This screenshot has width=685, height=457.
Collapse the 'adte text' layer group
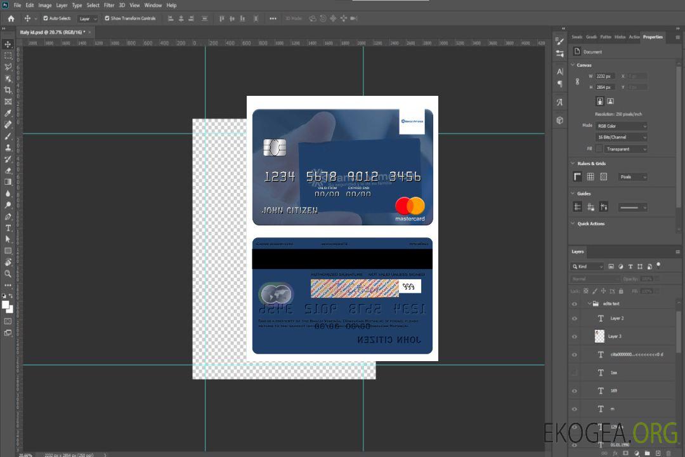click(589, 303)
